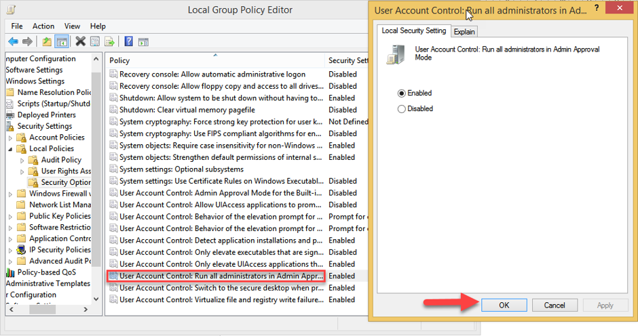The width and height of the screenshot is (638, 336).
Task: Switch to the Local Security Setting tab
Action: click(414, 30)
